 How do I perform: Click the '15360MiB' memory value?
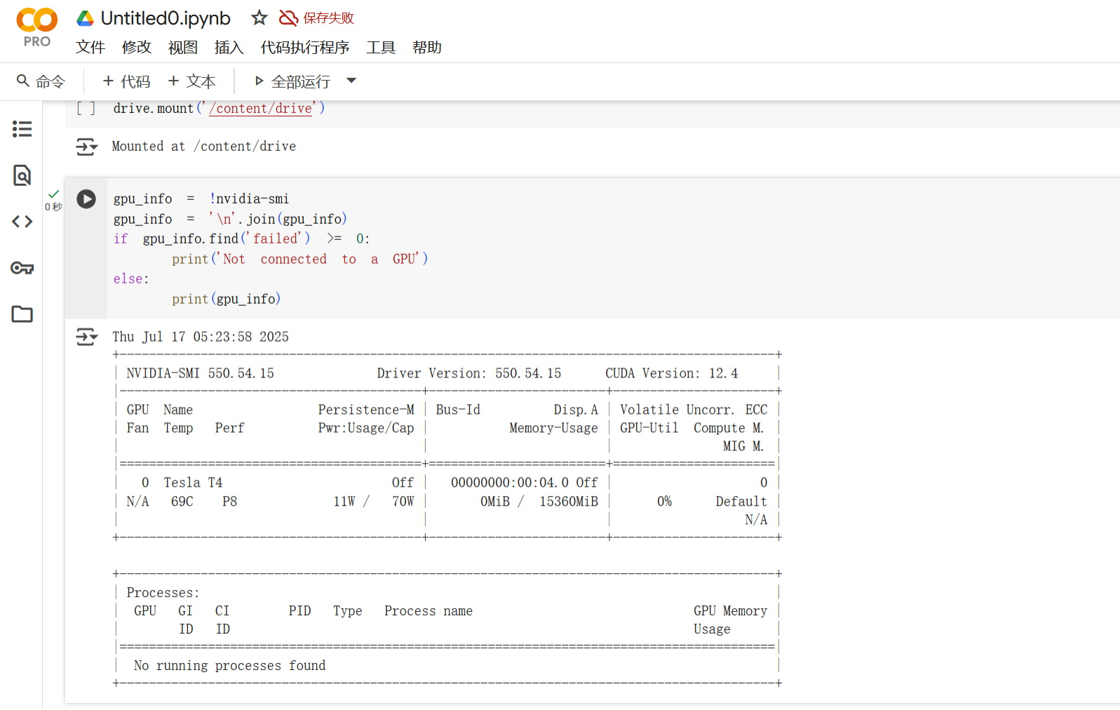tap(569, 502)
